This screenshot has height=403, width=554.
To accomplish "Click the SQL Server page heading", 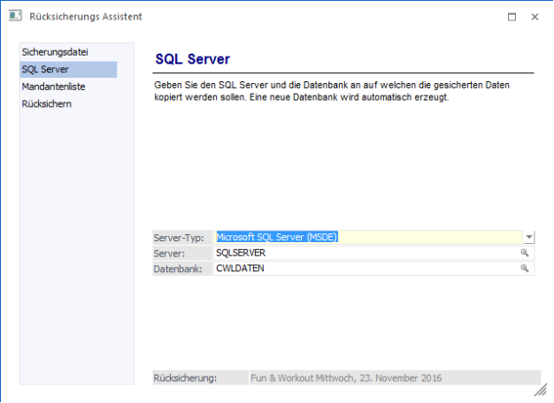I will point(192,59).
